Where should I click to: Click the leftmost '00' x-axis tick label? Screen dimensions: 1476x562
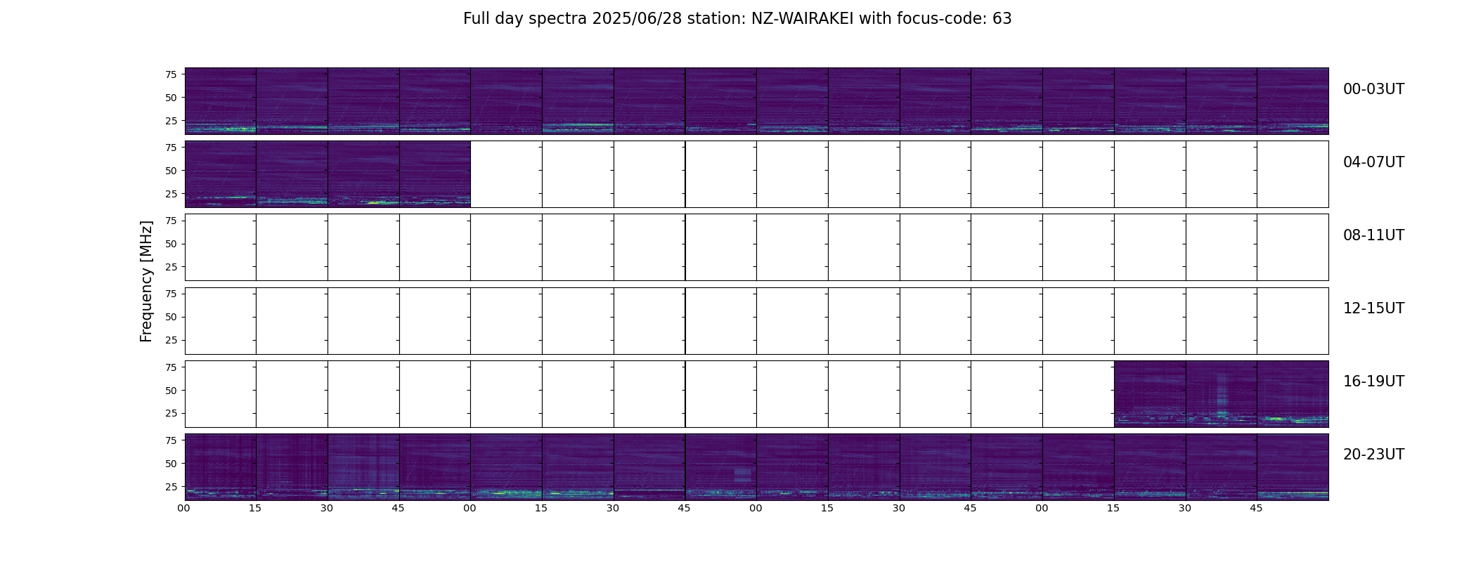(x=184, y=509)
